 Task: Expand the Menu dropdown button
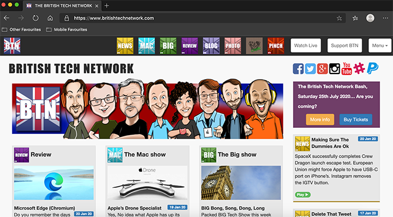pyautogui.click(x=380, y=45)
